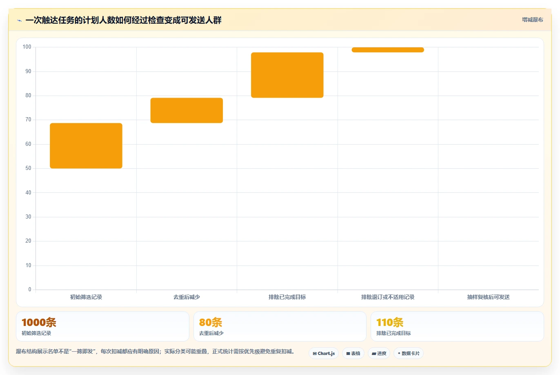560x375 pixels.
Task: Select the Chart.js tag chip
Action: point(324,353)
